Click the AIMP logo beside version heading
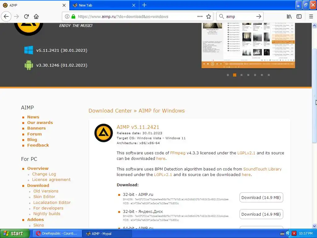Image resolution: width=317 pixels, height=238 pixels. click(103, 133)
